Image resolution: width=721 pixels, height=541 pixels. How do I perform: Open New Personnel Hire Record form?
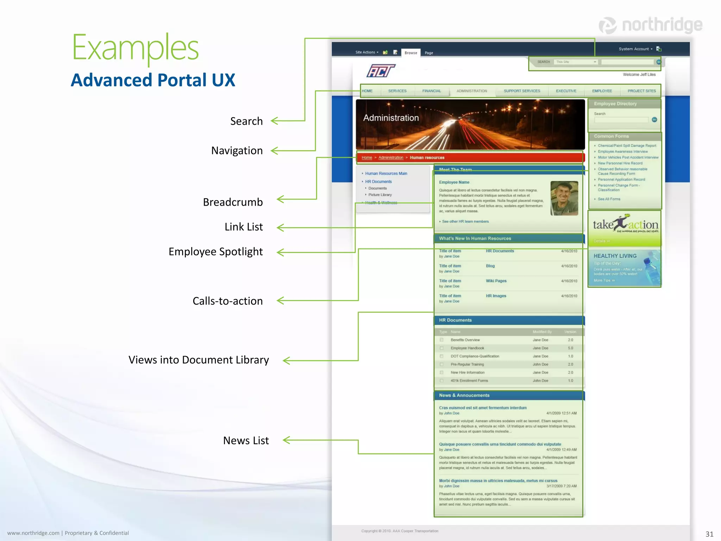620,163
